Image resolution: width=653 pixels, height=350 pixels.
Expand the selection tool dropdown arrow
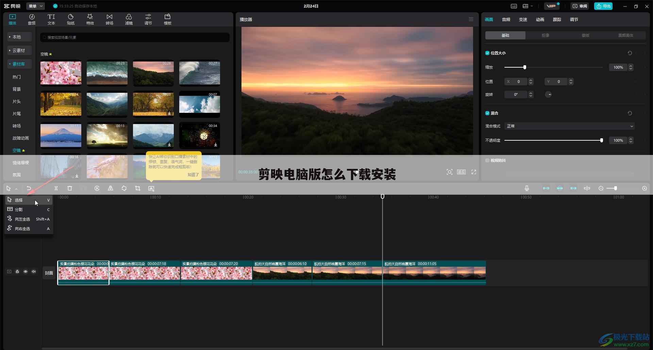tap(16, 189)
